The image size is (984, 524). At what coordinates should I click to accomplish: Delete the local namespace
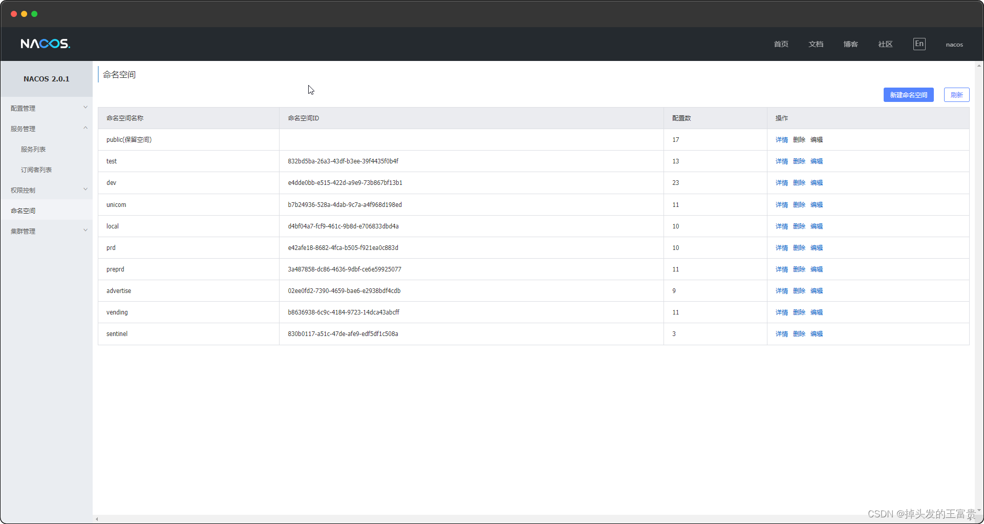[799, 226]
